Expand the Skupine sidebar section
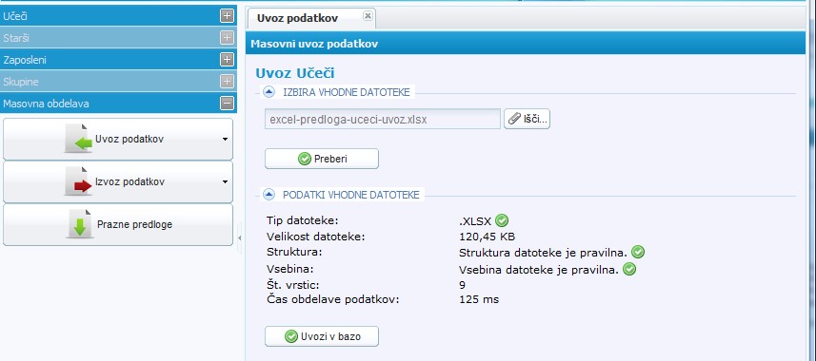Screen dimensions: 816x361 (x=227, y=82)
